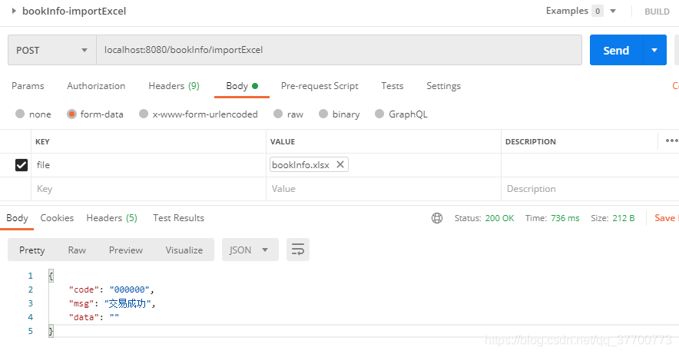The height and width of the screenshot is (354, 679).
Task: Click the BUILD mode button
Action: tap(657, 12)
